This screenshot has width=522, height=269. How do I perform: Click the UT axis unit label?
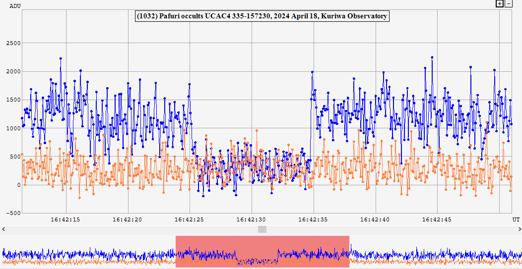tap(516, 219)
